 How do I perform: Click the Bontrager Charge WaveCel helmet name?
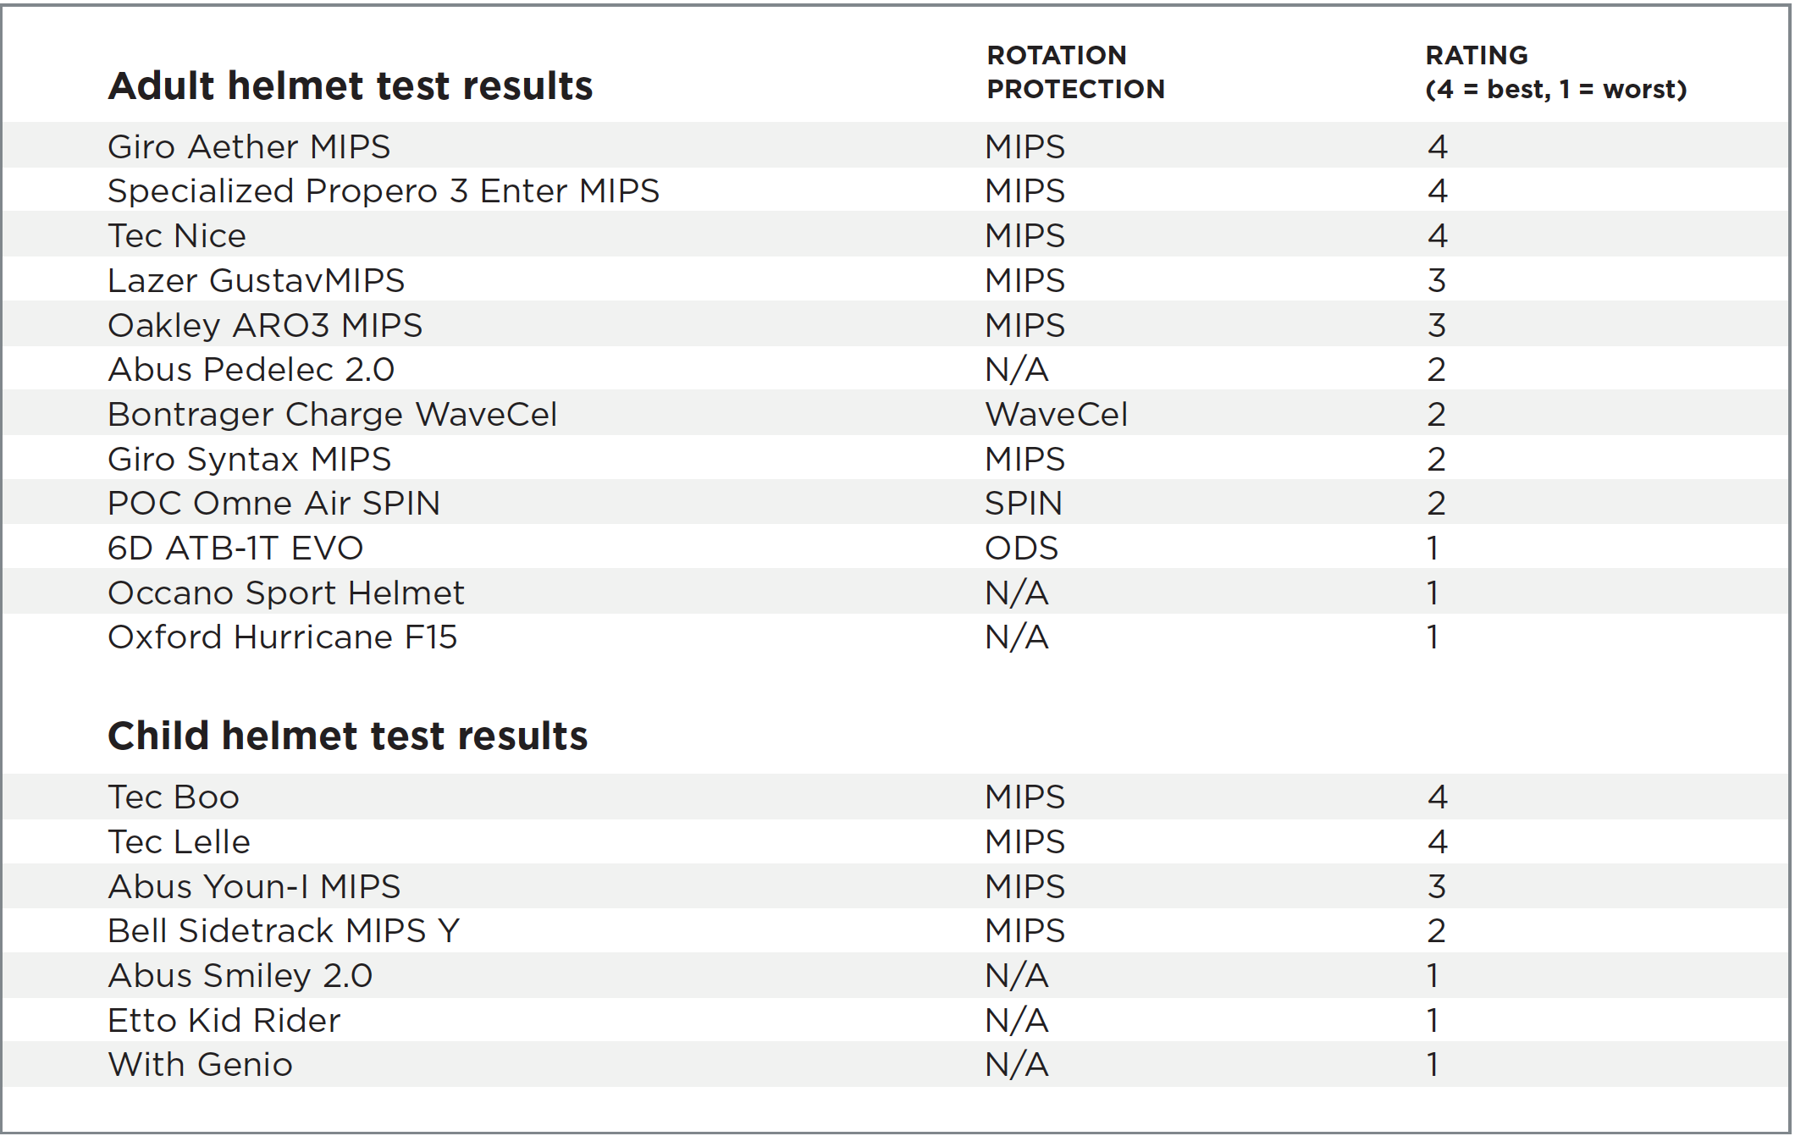[333, 414]
